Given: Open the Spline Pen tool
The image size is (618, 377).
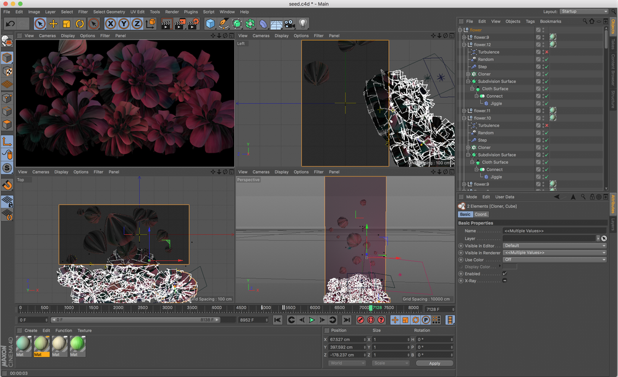Looking at the screenshot, I should [x=224, y=23].
